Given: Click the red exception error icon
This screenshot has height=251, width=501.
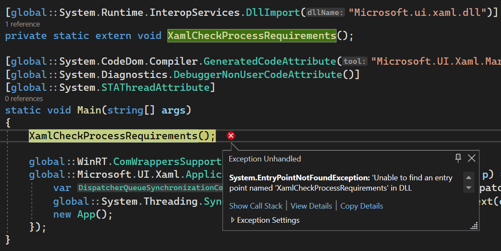Looking at the screenshot, I should click(231, 136).
